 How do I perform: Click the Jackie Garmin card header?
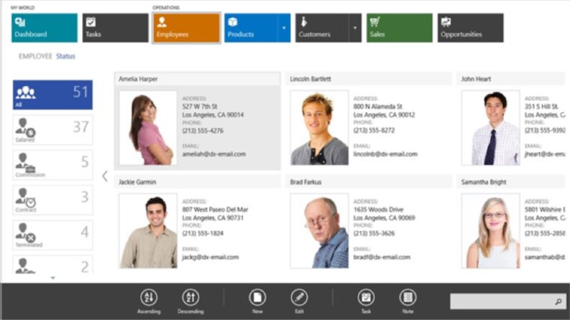pos(198,182)
